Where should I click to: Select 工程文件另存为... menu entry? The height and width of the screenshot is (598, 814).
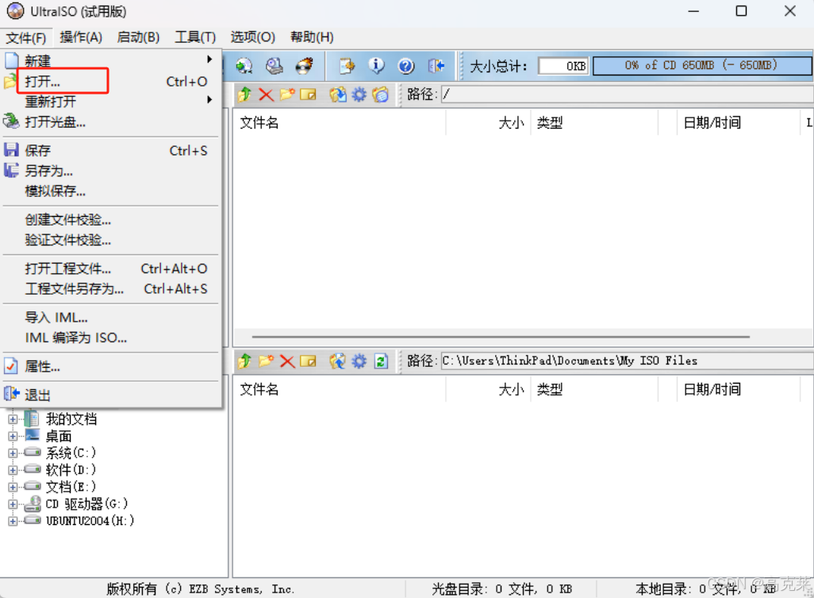[110, 289]
